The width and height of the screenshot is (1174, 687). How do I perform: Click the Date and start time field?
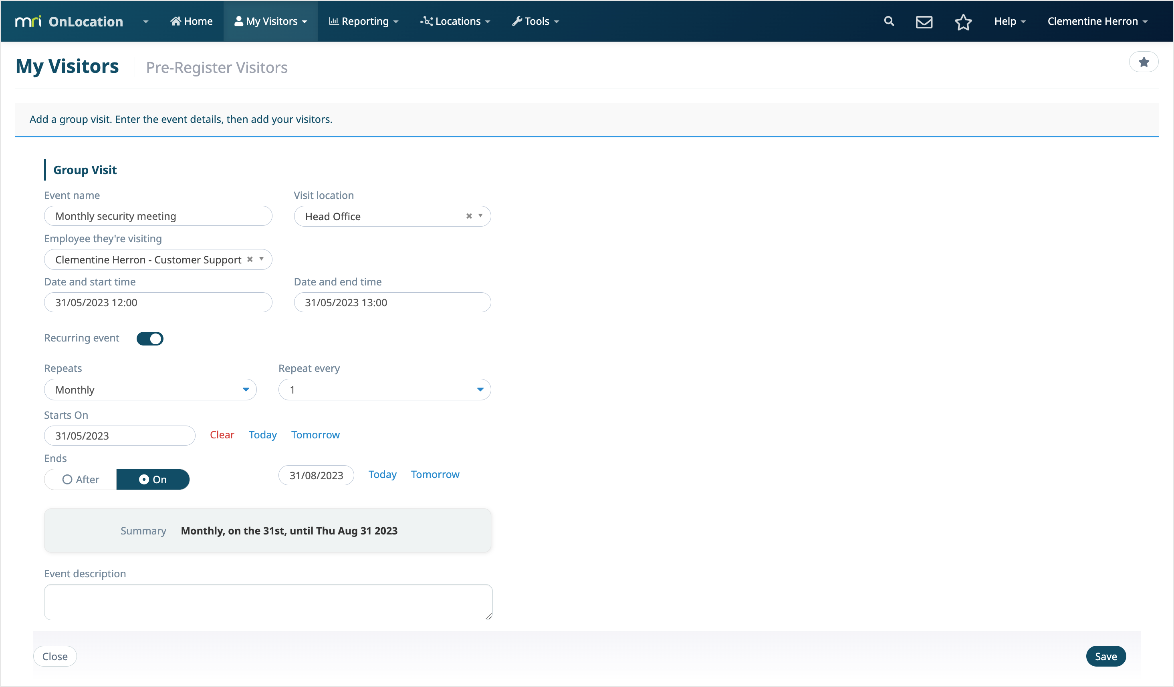158,303
